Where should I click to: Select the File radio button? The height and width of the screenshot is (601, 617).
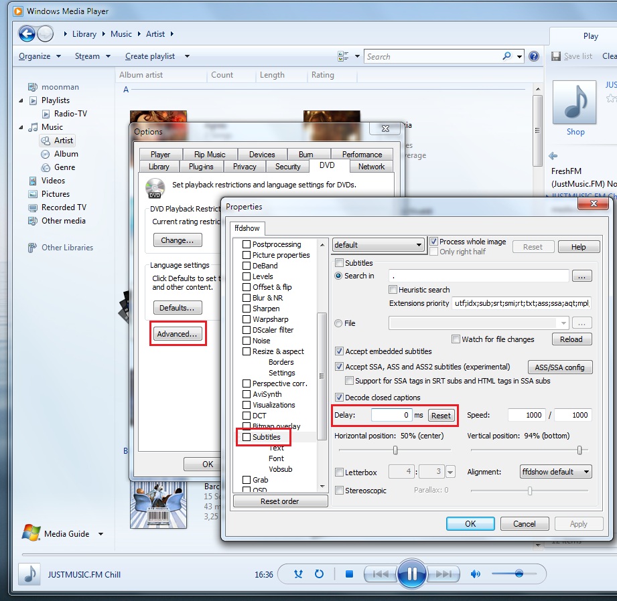tap(339, 323)
